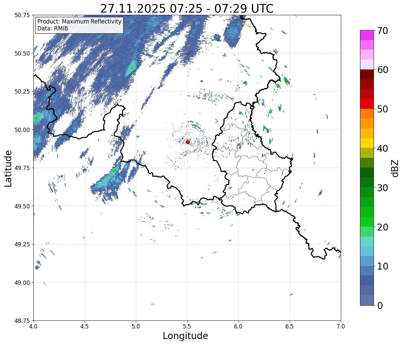
Task: Click the 10 tick on the colorbar
Action: [x=383, y=266]
